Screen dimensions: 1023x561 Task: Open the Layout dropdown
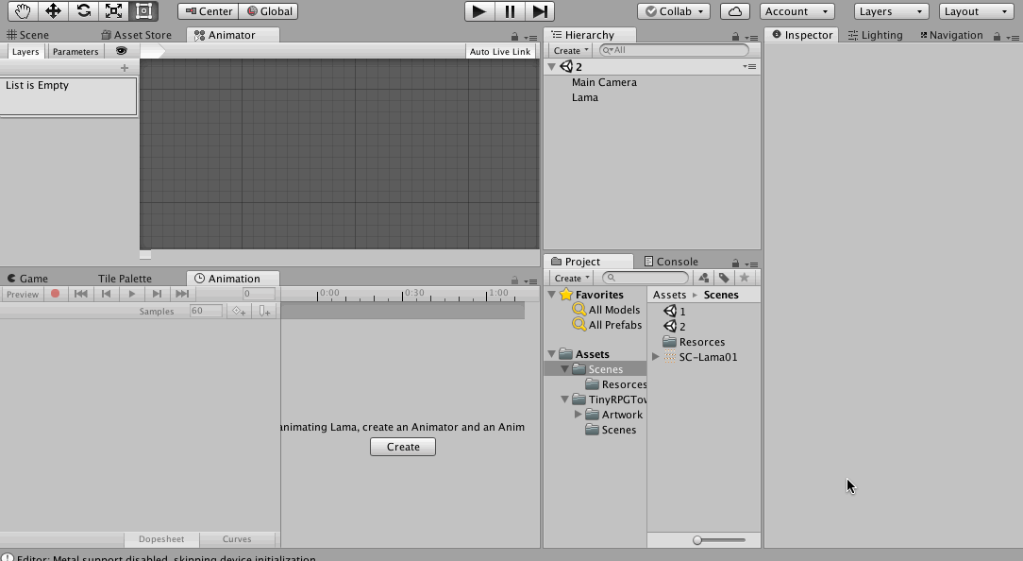[x=976, y=11]
